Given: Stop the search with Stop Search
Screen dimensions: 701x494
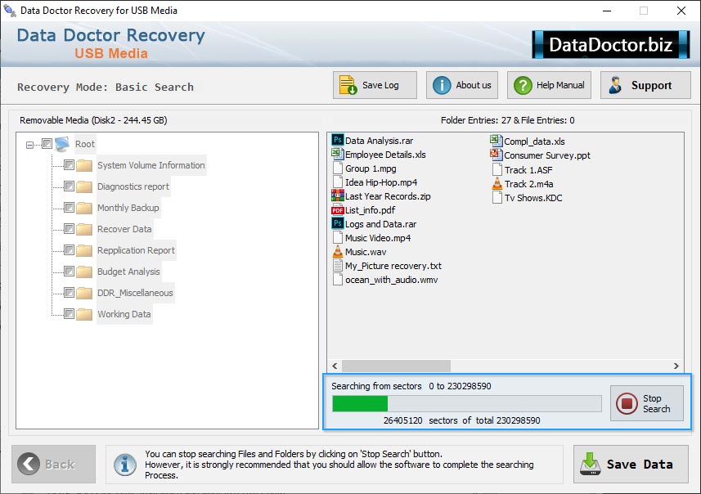Looking at the screenshot, I should [647, 403].
